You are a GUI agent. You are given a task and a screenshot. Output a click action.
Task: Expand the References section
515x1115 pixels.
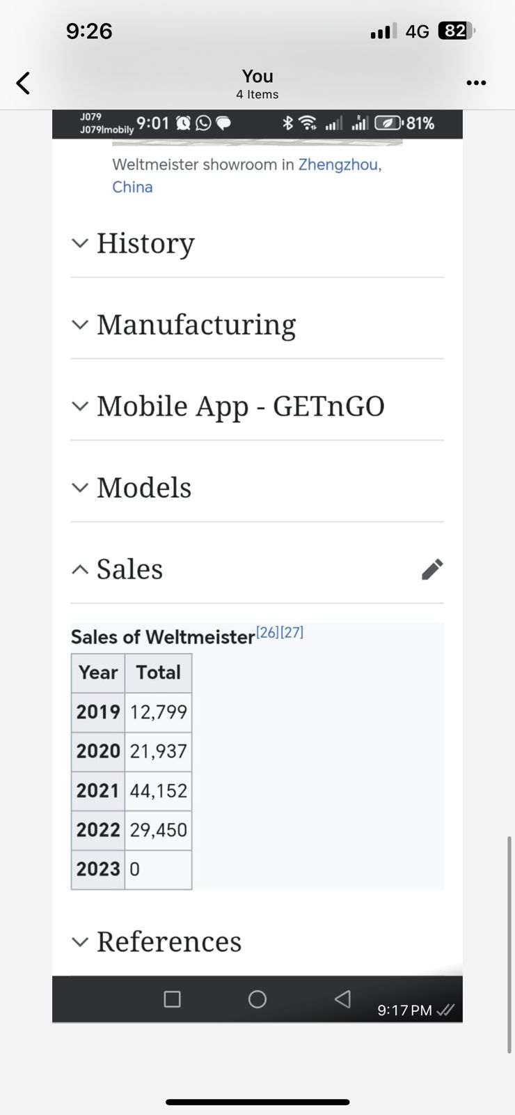[168, 942]
